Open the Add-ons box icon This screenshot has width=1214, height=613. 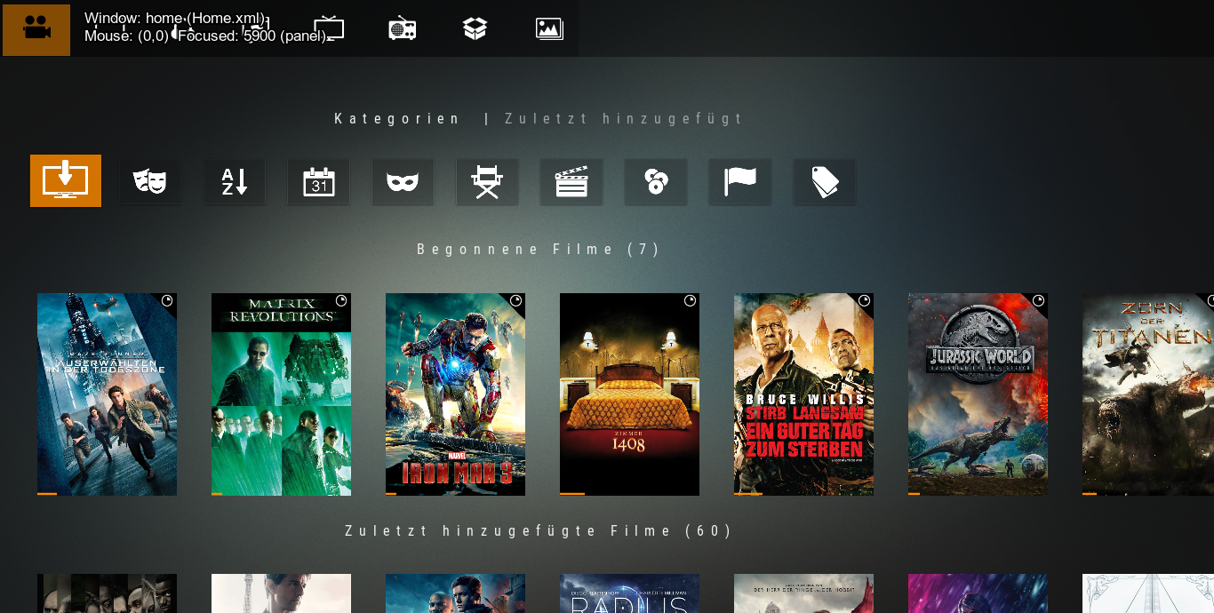point(475,29)
